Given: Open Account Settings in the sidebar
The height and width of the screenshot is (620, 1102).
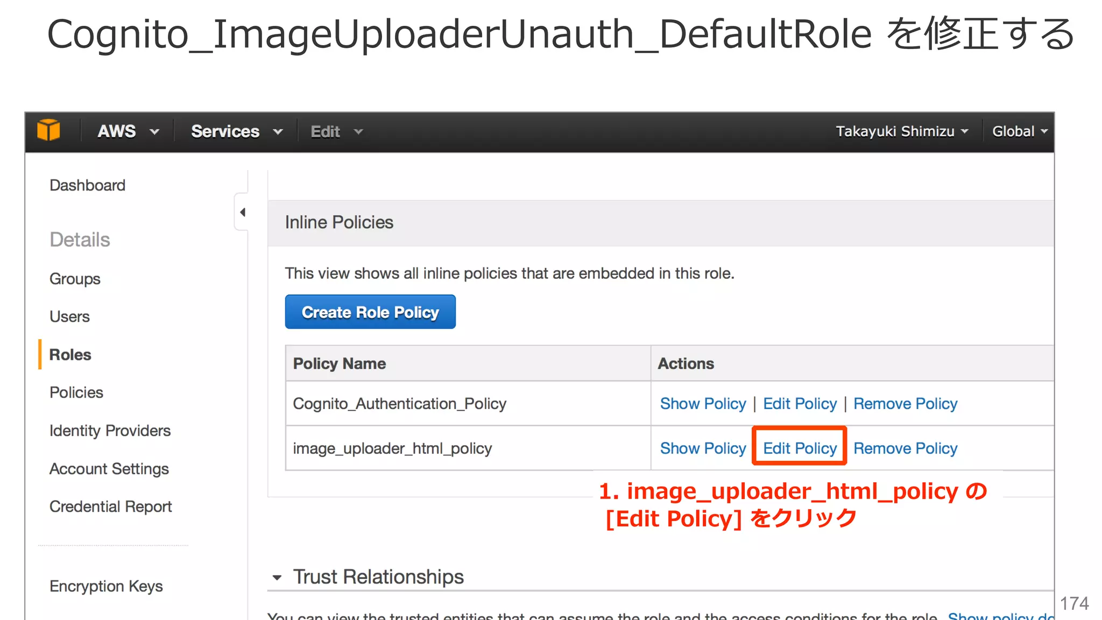Looking at the screenshot, I should tap(109, 469).
